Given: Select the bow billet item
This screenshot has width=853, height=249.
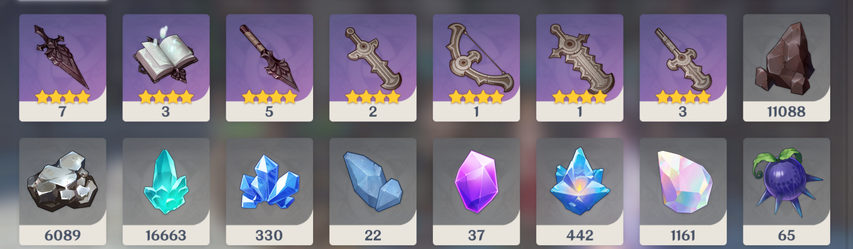Looking at the screenshot, I should (x=476, y=68).
